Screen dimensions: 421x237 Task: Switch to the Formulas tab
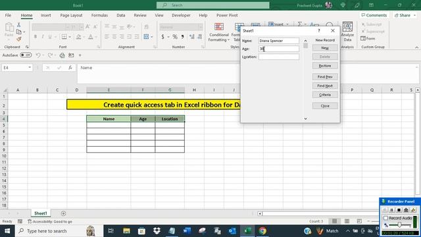(x=99, y=15)
